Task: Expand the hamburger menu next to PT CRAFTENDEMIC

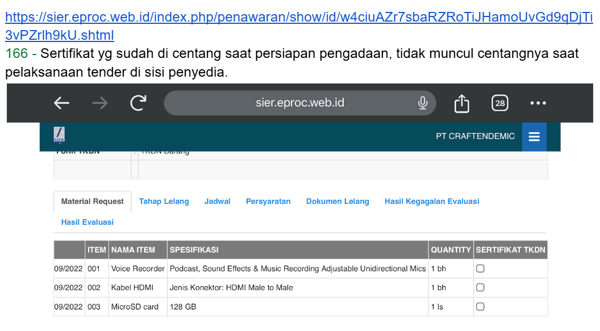Action: 534,136
